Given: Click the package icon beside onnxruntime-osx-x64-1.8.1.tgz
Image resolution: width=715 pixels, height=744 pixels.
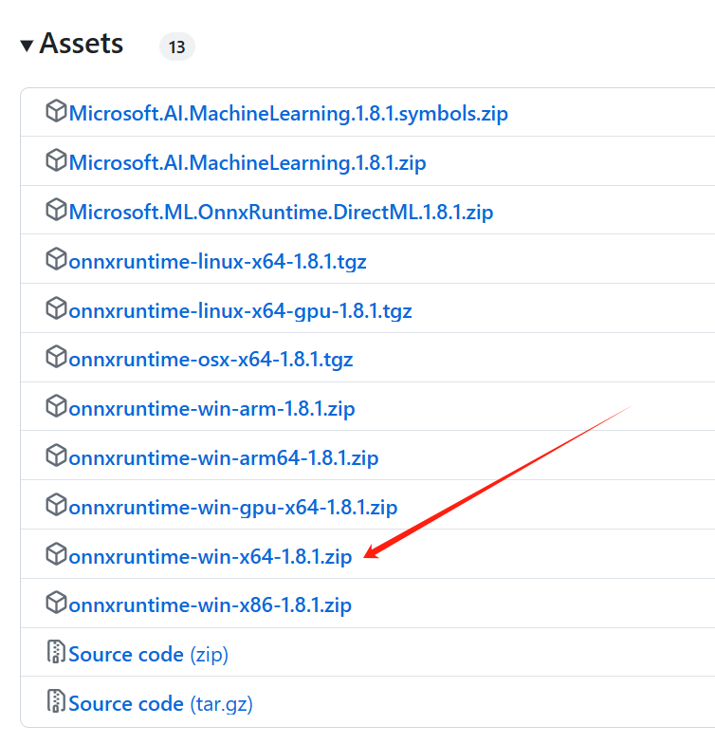Looking at the screenshot, I should (x=56, y=359).
